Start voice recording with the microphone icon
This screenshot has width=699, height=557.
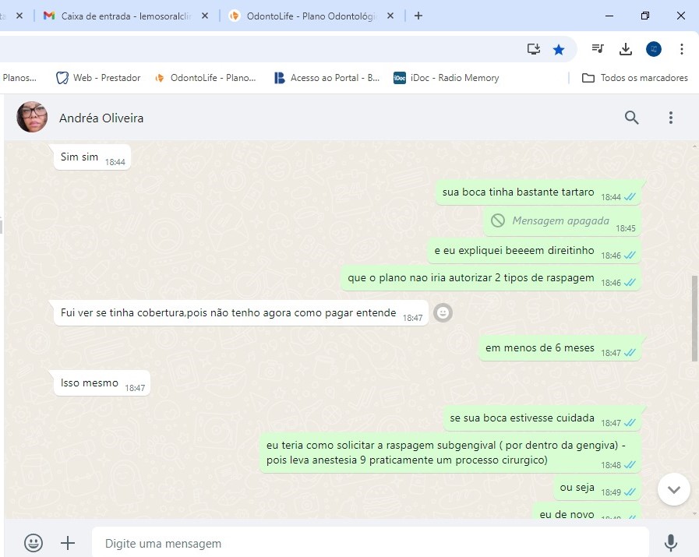(670, 543)
